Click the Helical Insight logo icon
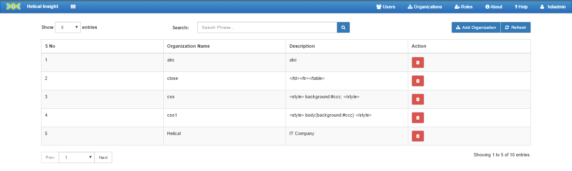 tap(13, 7)
